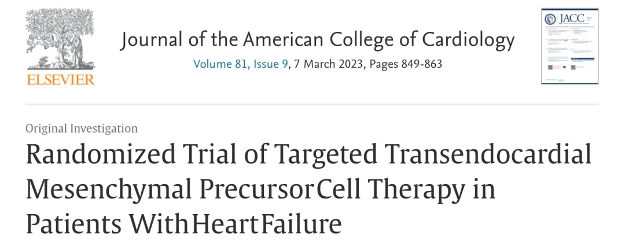
Task: Click the circular JACC seal emblem on cover
Action: [x=550, y=20]
